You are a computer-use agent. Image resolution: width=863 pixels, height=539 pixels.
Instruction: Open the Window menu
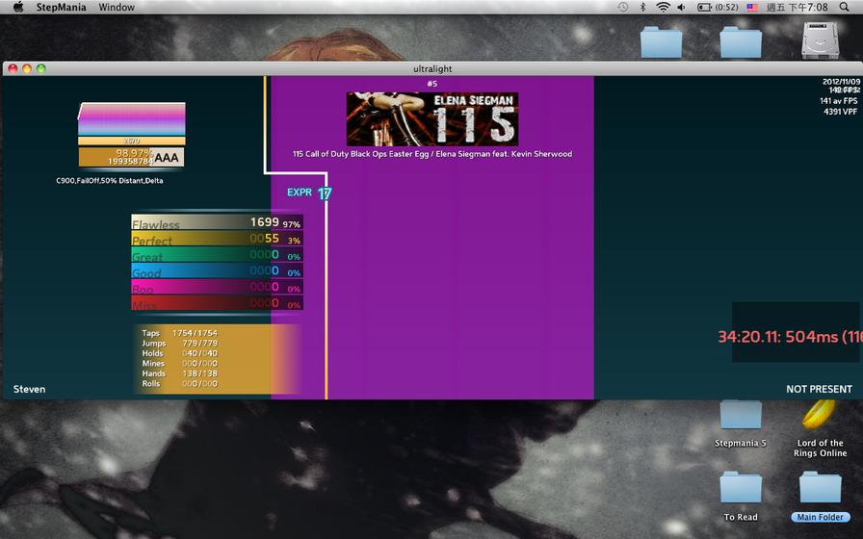(x=117, y=7)
